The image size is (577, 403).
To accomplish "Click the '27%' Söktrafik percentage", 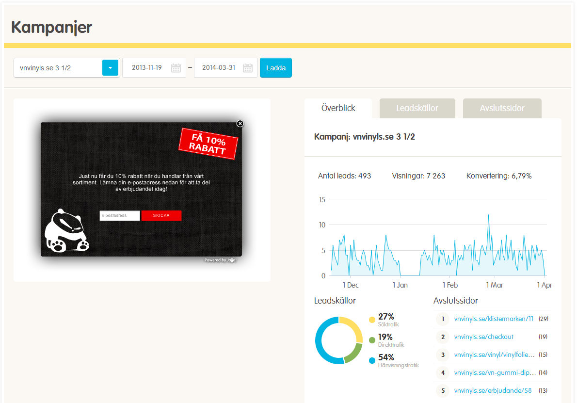I will coord(386,317).
